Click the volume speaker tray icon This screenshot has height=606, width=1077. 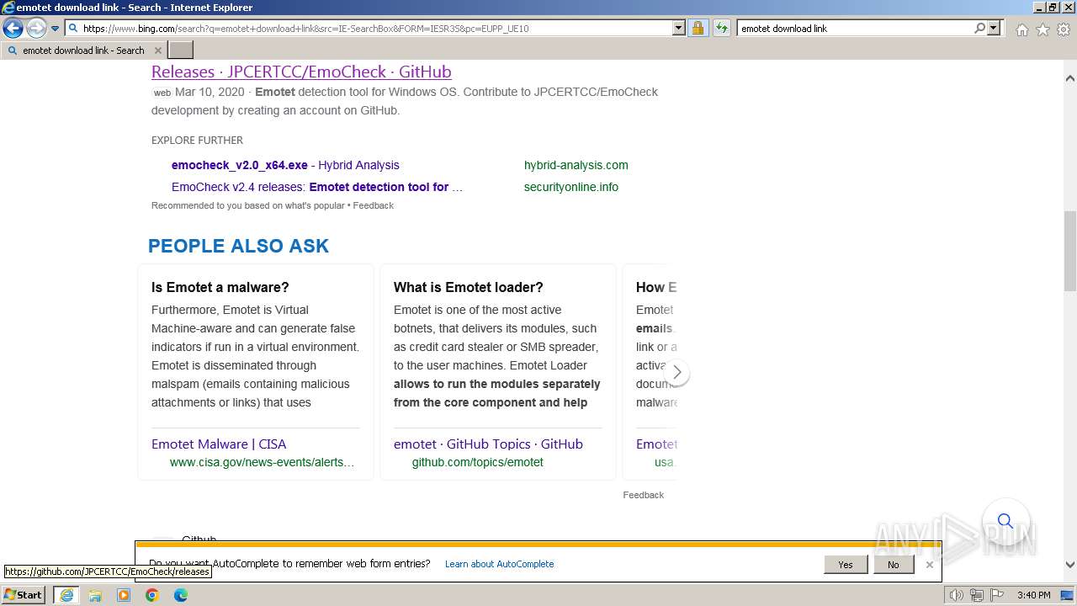(957, 595)
